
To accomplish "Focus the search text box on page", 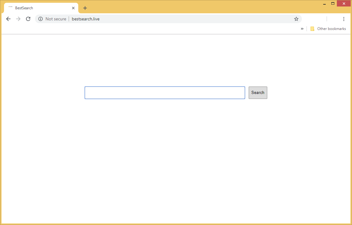I will coord(165,93).
